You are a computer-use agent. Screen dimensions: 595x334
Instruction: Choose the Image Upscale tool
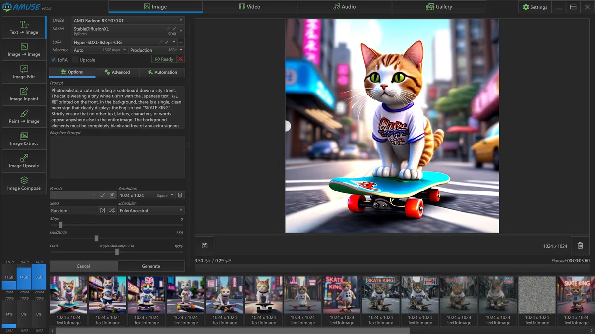click(x=24, y=161)
